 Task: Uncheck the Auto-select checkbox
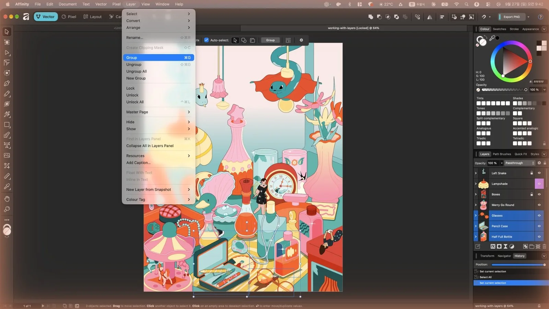tap(206, 40)
